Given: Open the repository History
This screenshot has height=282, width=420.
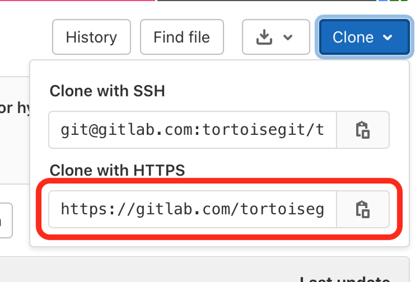Looking at the screenshot, I should tap(91, 37).
